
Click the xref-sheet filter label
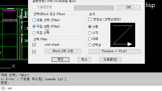[x=52, y=45]
